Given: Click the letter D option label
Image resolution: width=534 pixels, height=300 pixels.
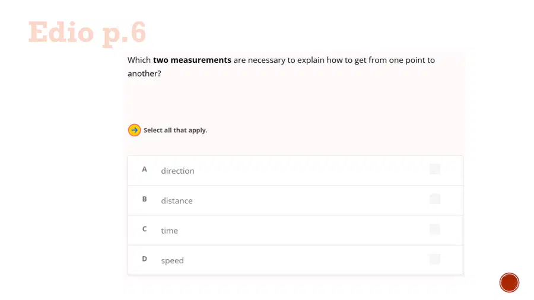Looking at the screenshot, I should point(144,259).
